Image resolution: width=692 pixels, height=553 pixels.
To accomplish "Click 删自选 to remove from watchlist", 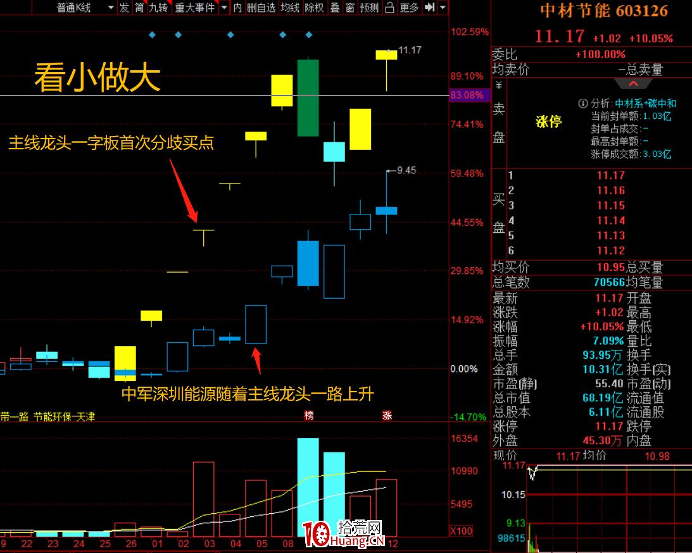I will 261,8.
